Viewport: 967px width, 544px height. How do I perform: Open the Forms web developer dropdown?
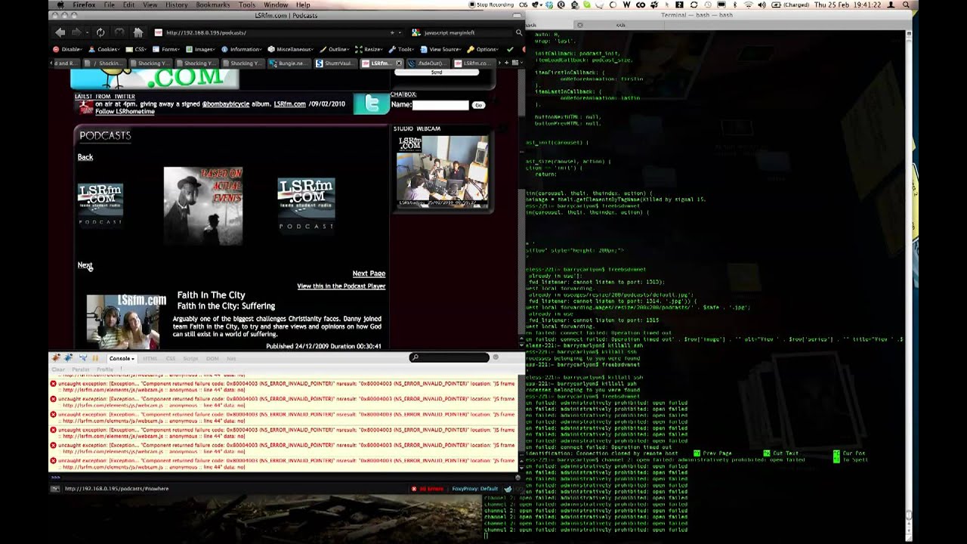click(168, 49)
